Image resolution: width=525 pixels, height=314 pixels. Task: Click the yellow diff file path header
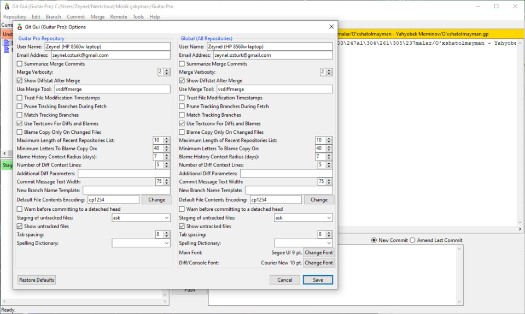pyautogui.click(x=430, y=34)
